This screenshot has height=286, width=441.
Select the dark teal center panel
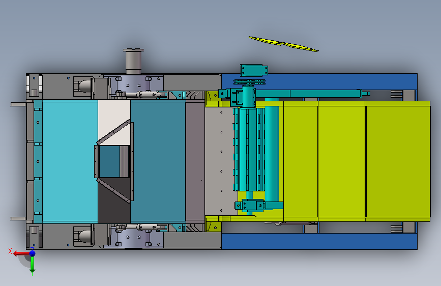pos(159,161)
